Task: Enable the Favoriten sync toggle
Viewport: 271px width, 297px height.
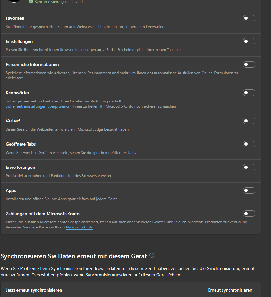Action: (249, 18)
